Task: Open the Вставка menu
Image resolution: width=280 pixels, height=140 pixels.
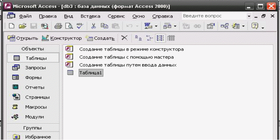Action: pos(90,16)
